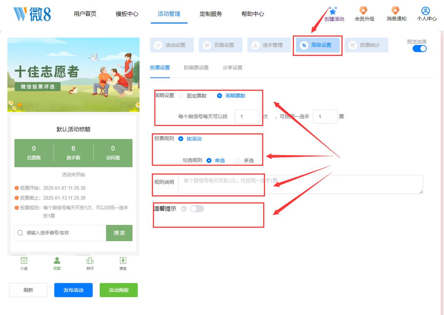444x315 pixels.
Task: Switch to the 分享设置 sub-tab
Action: tap(232, 68)
